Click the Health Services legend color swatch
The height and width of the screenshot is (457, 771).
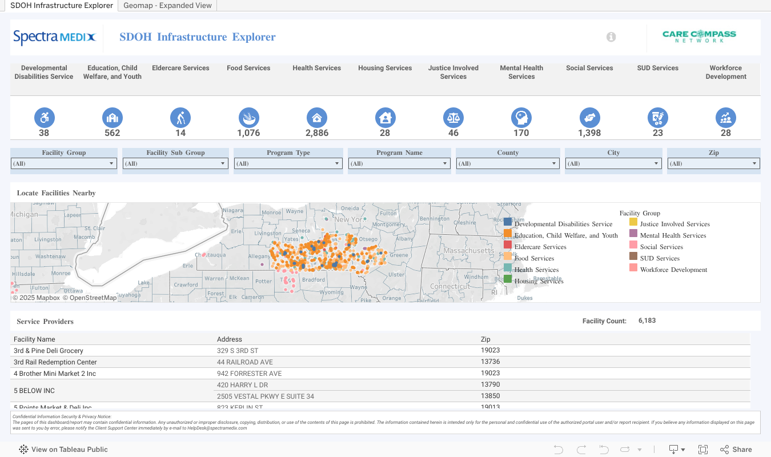point(508,268)
